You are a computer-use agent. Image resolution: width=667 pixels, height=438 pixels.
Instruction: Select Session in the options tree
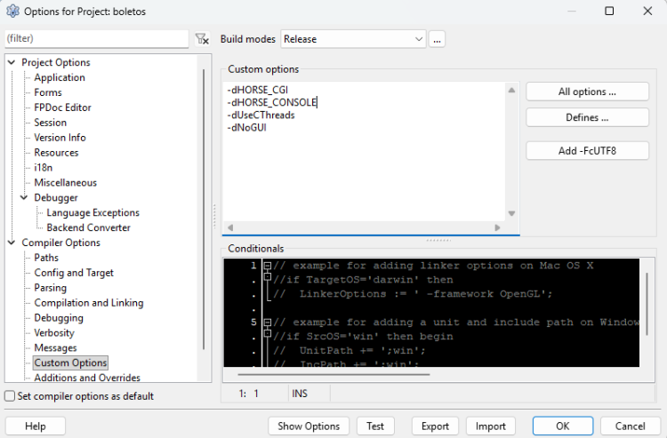(x=50, y=123)
